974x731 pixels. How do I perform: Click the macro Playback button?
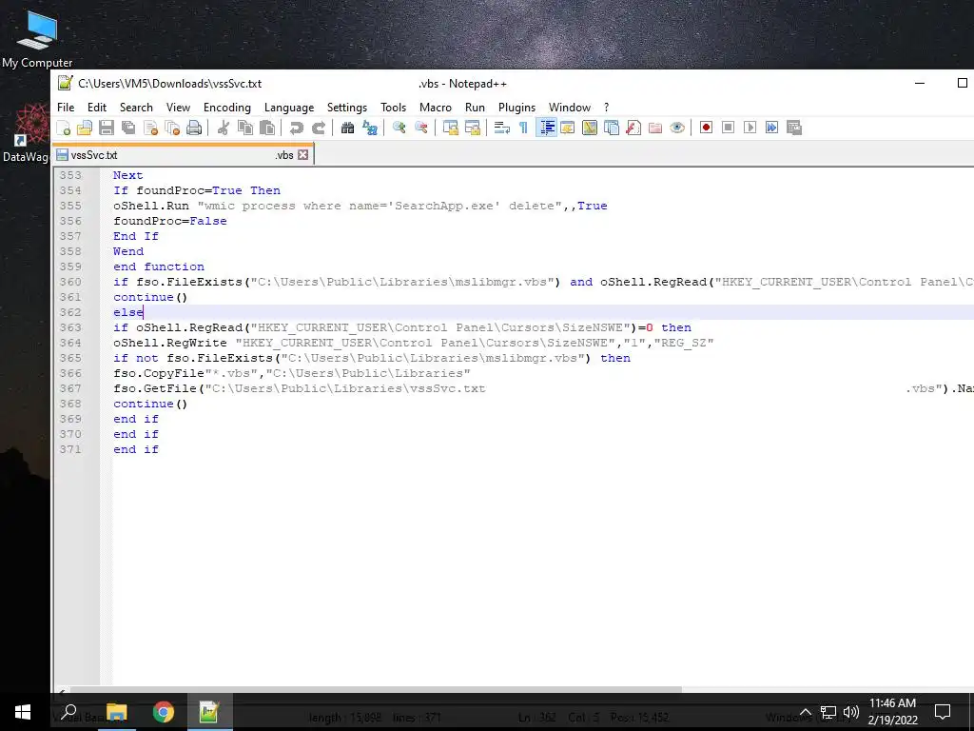tap(750, 128)
